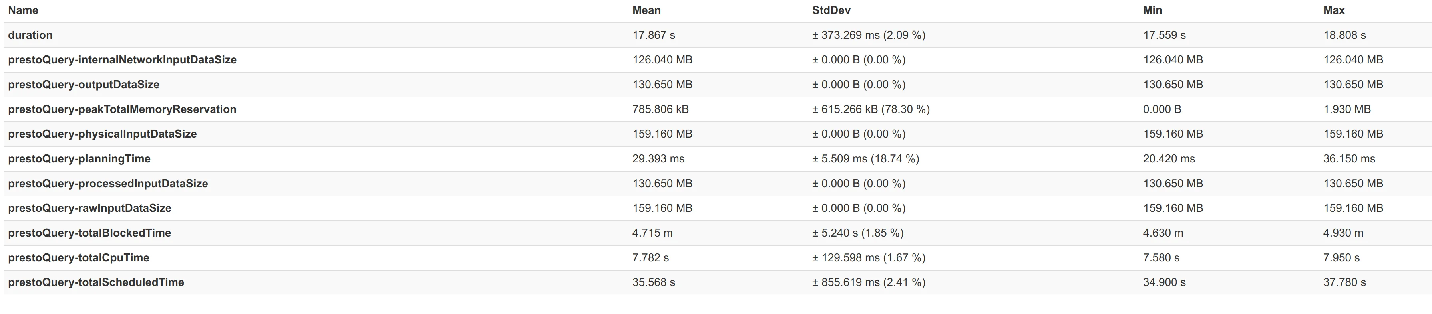Select prestoQuery-peakTotalMemoryReservation in the Name column
Image resolution: width=1432 pixels, height=314 pixels.
(122, 109)
